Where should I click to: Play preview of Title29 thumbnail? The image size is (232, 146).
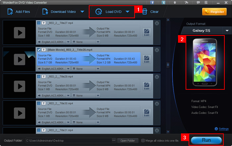click(20, 86)
